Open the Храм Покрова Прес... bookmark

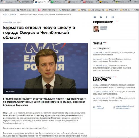pyautogui.click(x=26, y=10)
